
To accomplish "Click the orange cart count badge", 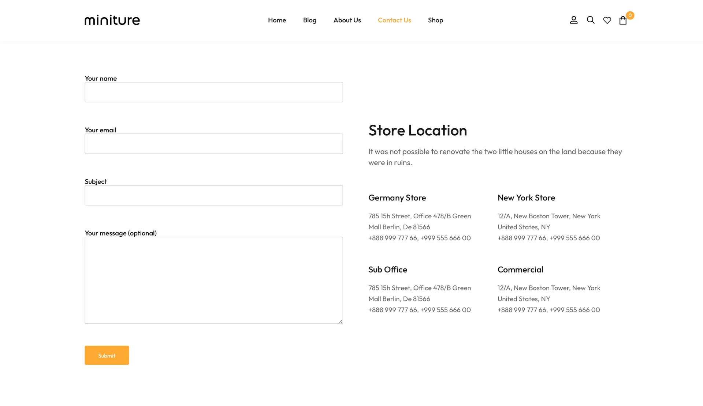I will (x=630, y=15).
